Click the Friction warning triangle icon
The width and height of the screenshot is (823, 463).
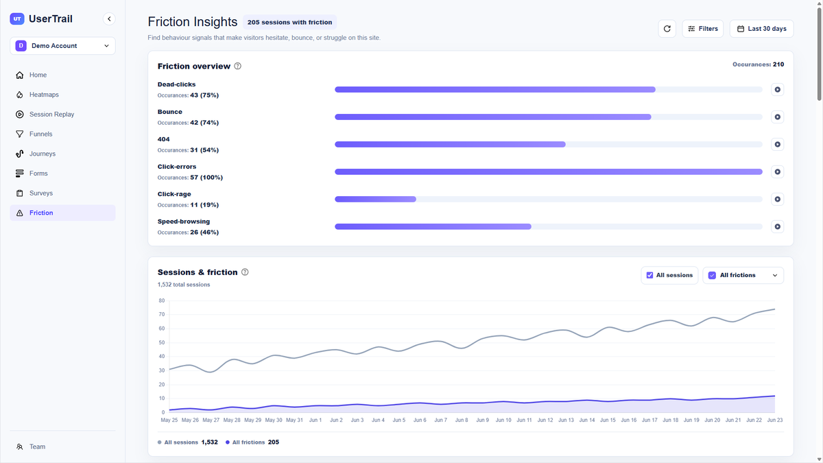[x=20, y=213]
